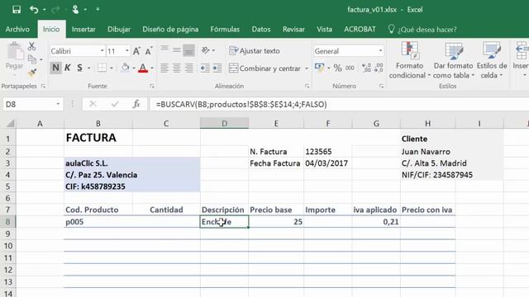Switch to the Fórmulas tab
This screenshot has width=529, height=297.
point(225,30)
